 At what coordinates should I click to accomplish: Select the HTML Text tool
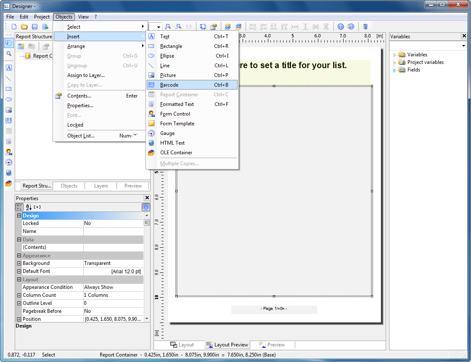tap(9, 172)
